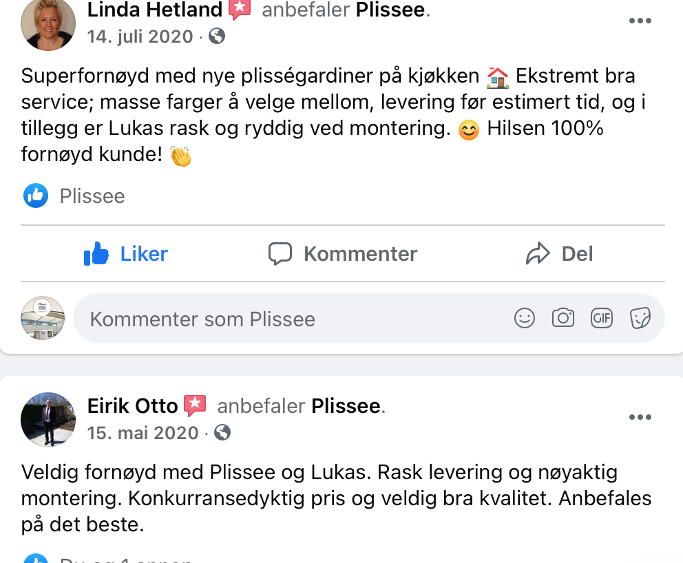Click the emoji icon in comment box
The height and width of the screenshot is (563, 683).
(x=525, y=318)
